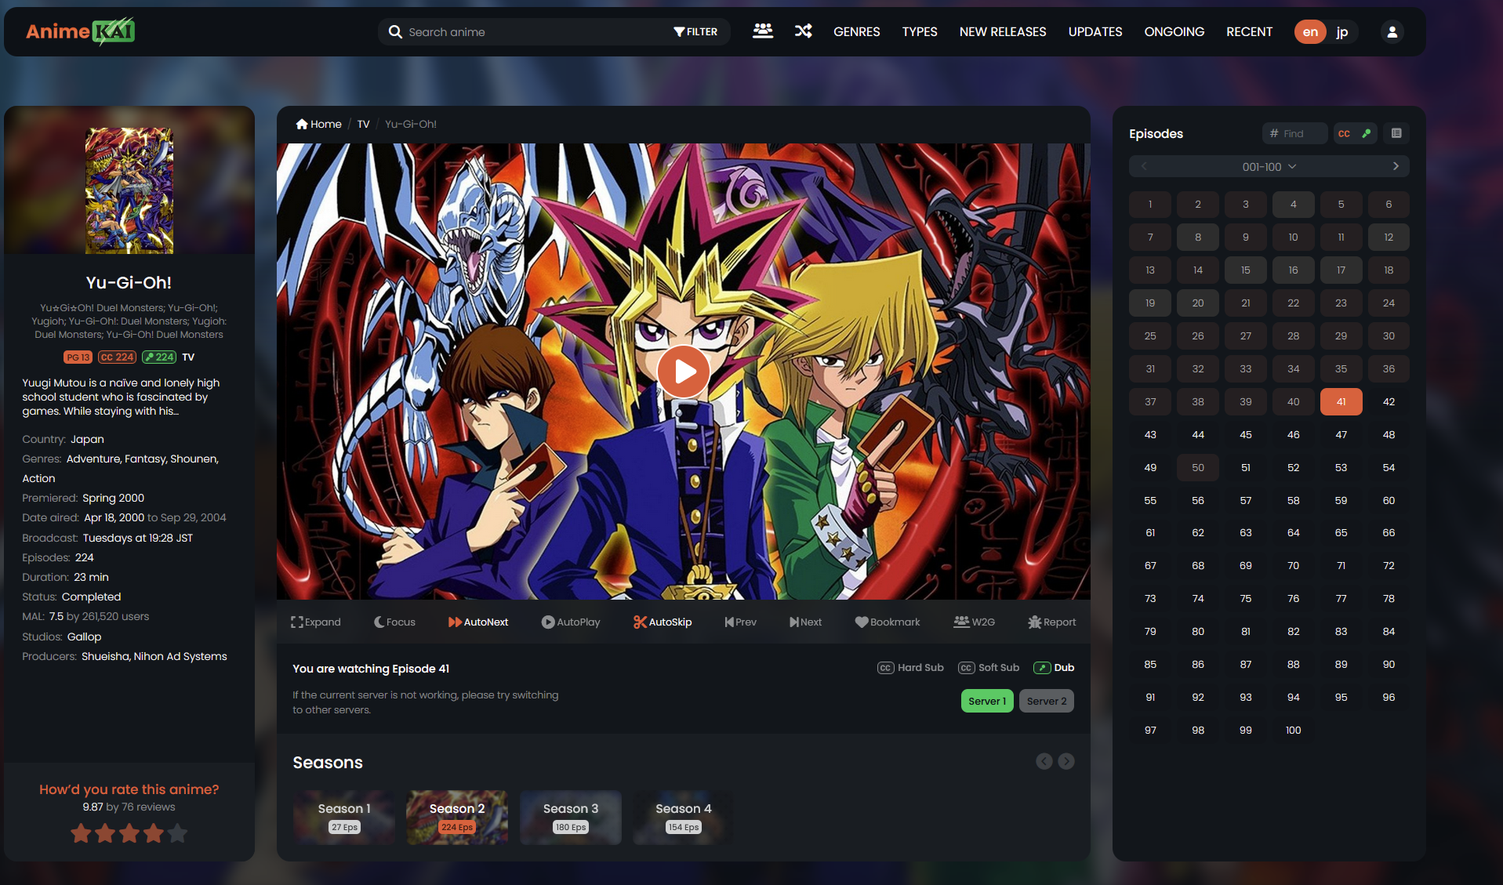The height and width of the screenshot is (885, 1503).
Task: Rate anime with third star
Action: click(x=129, y=833)
